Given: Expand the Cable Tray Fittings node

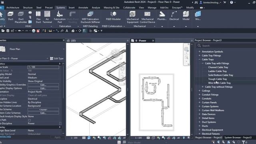Looking at the screenshot, I should [199, 55].
